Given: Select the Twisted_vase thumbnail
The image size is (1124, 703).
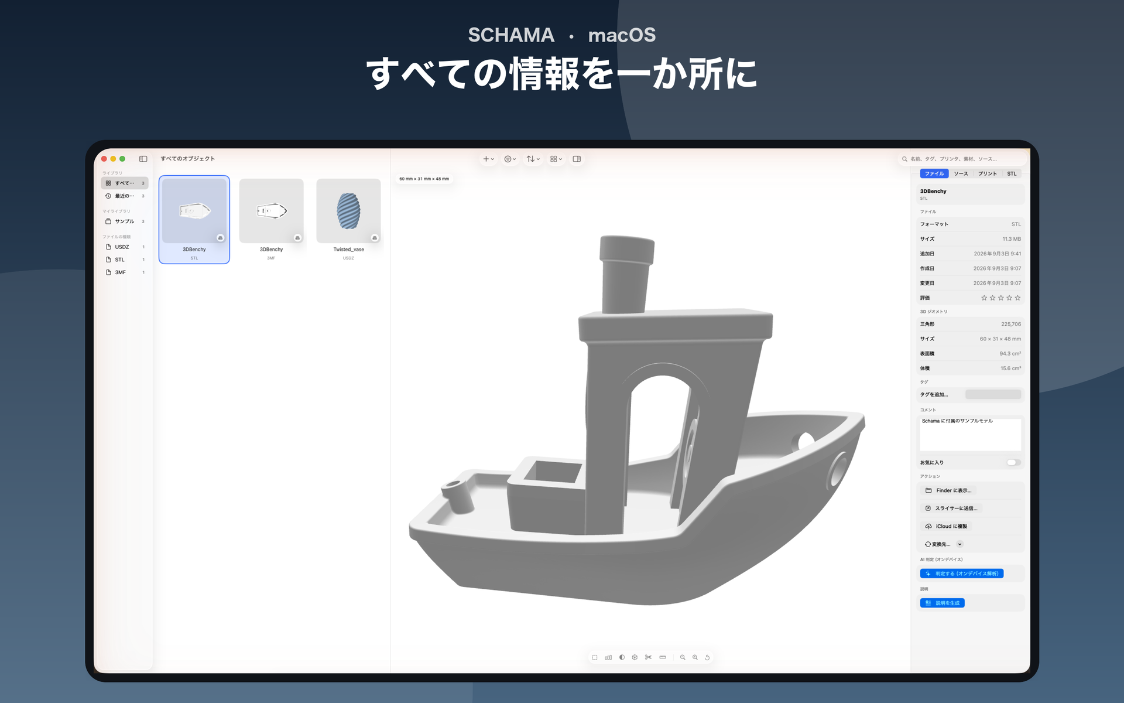Looking at the screenshot, I should coord(348,211).
